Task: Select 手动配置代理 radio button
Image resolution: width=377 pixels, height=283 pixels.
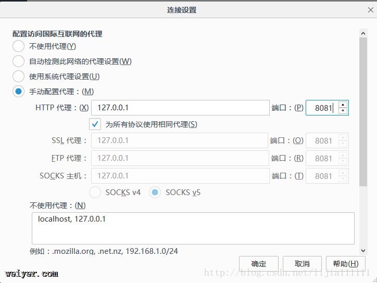Action: pos(19,92)
